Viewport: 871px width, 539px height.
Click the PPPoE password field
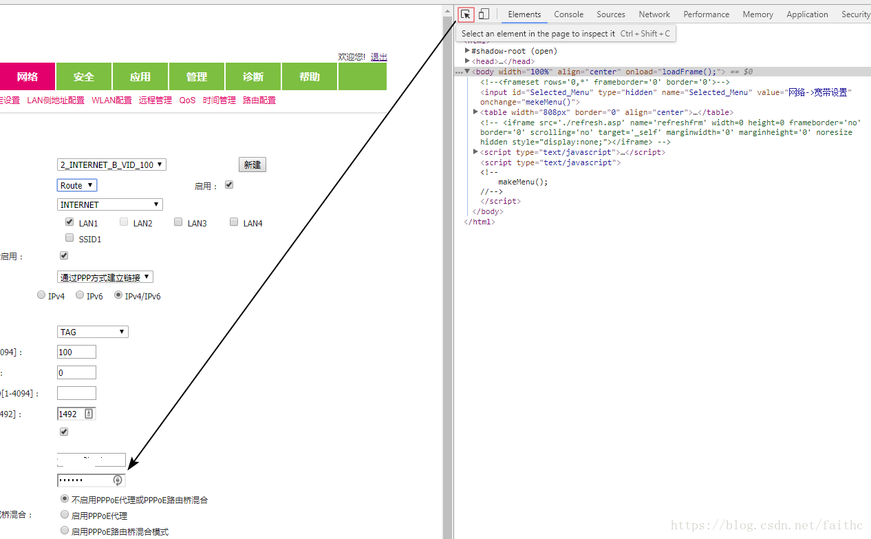(92, 480)
